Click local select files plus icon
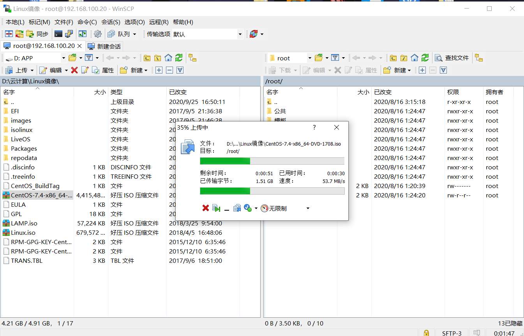The width and height of the screenshot is (524, 336). [159, 70]
